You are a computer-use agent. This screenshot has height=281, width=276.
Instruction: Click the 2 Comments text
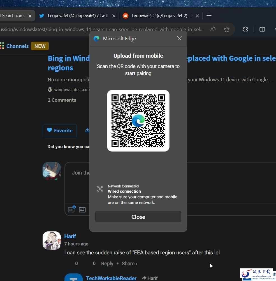tap(62, 100)
